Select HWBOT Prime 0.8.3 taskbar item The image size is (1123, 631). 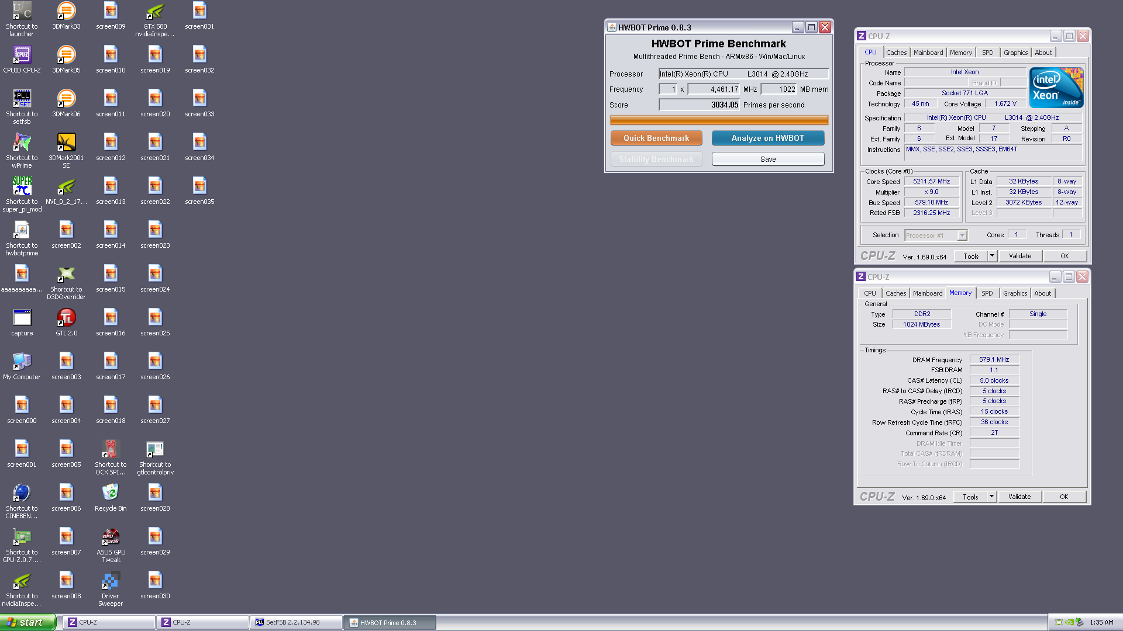[x=390, y=623]
